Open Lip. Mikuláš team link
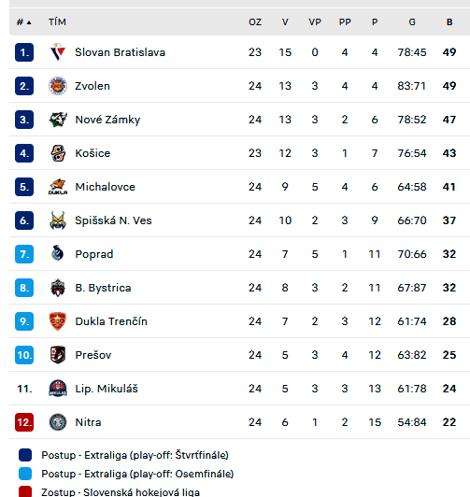470x497 pixels. [107, 389]
